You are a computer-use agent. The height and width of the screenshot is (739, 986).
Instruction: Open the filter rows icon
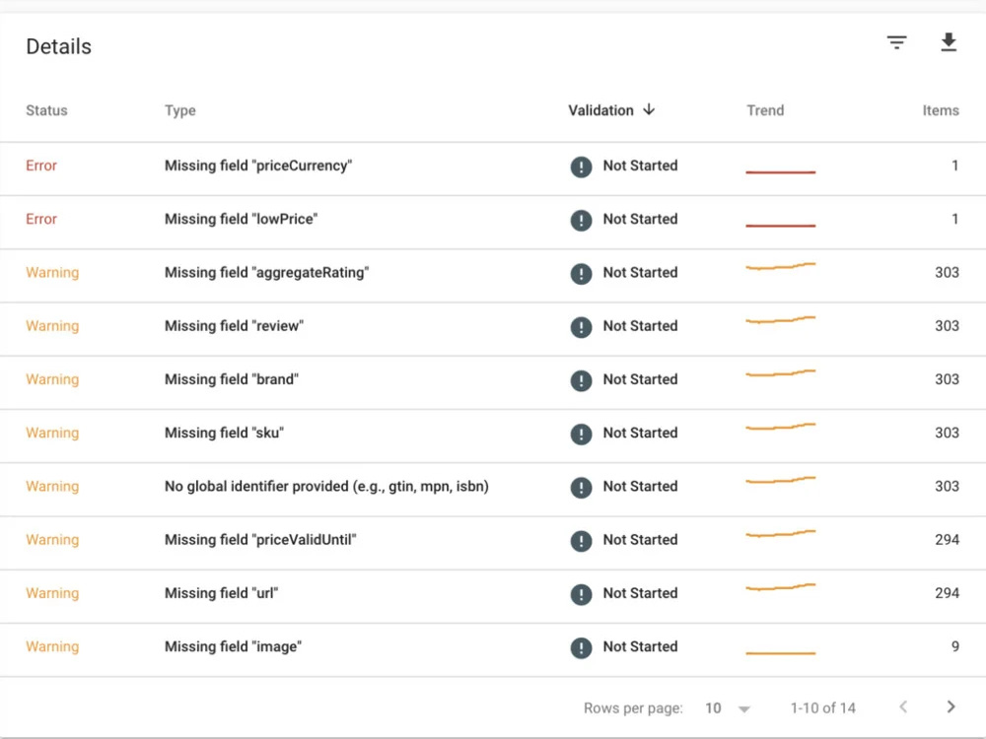[x=896, y=42]
